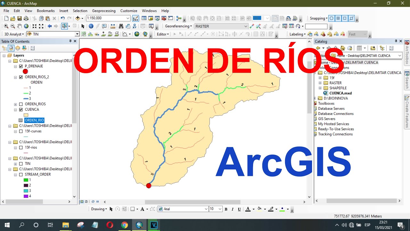Open the Customize menu
The width and height of the screenshot is (410, 231).
point(129,11)
